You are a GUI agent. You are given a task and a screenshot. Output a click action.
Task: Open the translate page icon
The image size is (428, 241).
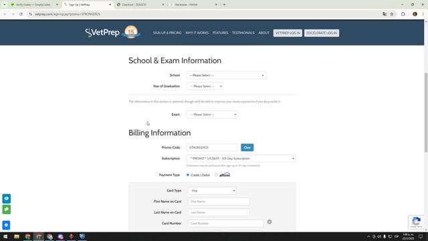(x=385, y=14)
